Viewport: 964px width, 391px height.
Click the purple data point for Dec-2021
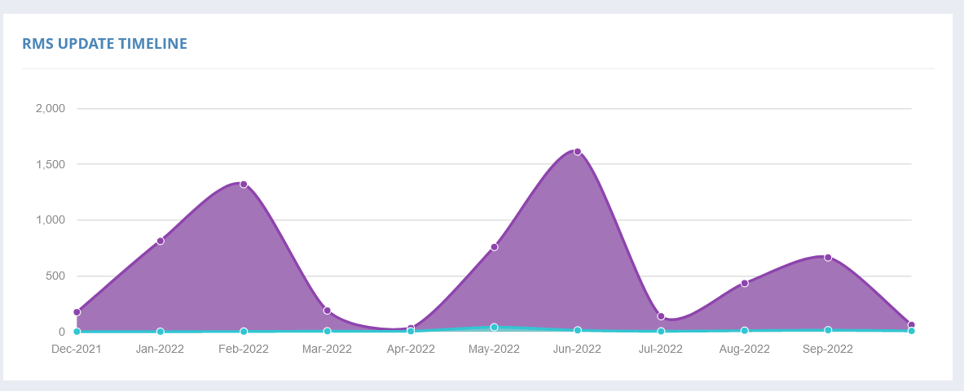[77, 312]
